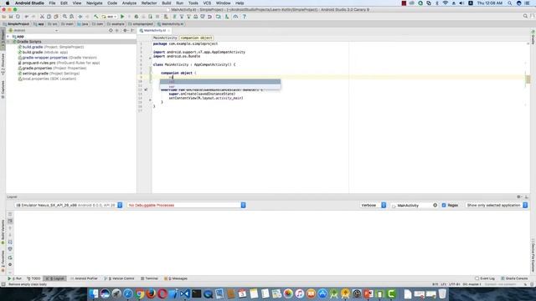Click the Cut scissors icon in toolbar
Screen dimensions: 536x301
42,17
